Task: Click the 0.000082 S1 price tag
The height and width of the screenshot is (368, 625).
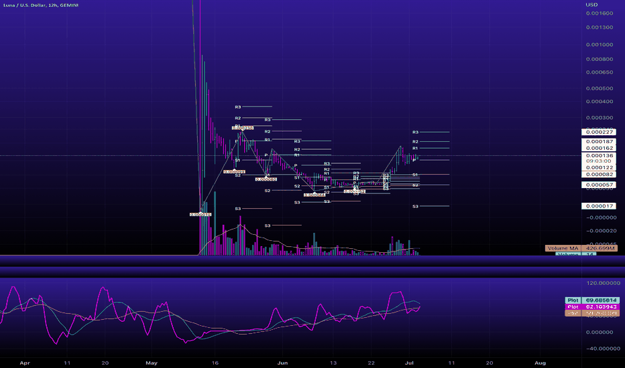Action: point(599,175)
